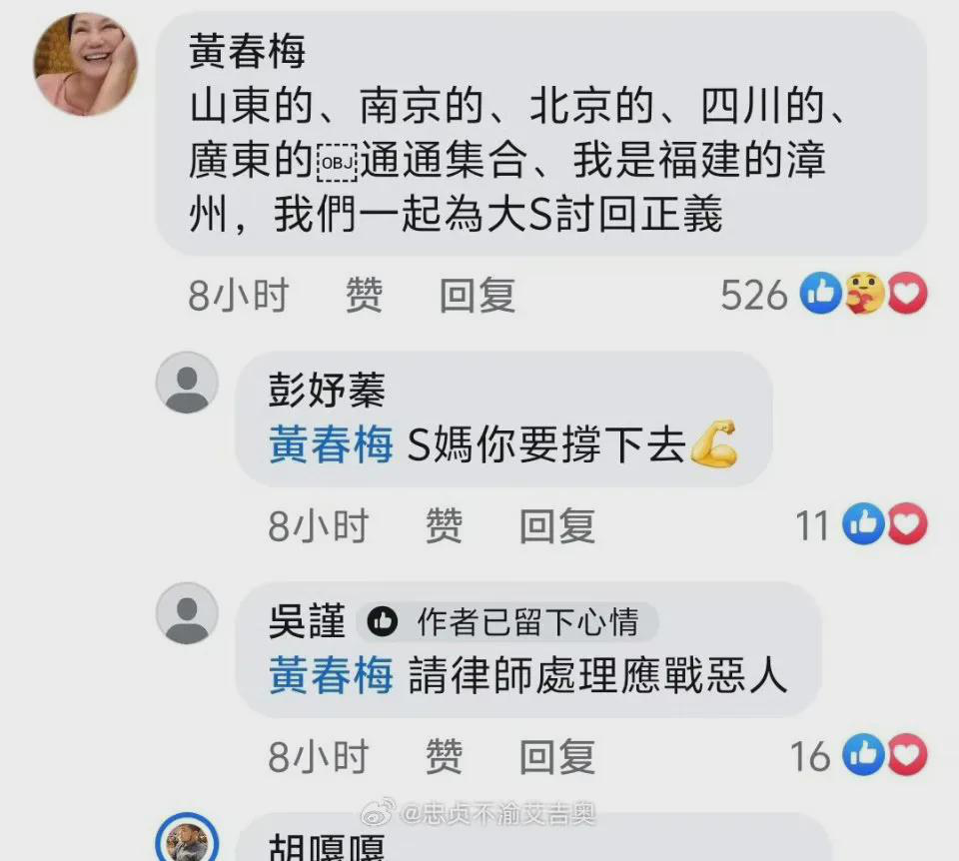
Task: Like 彭妤蓁's reply with 赞
Action: [x=444, y=526]
